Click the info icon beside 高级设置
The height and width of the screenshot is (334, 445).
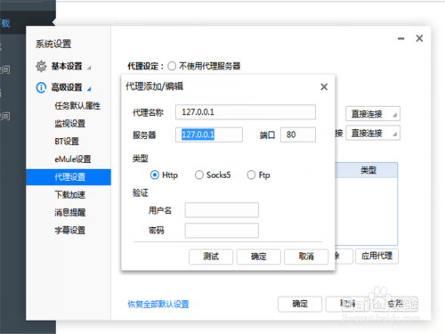(x=41, y=87)
